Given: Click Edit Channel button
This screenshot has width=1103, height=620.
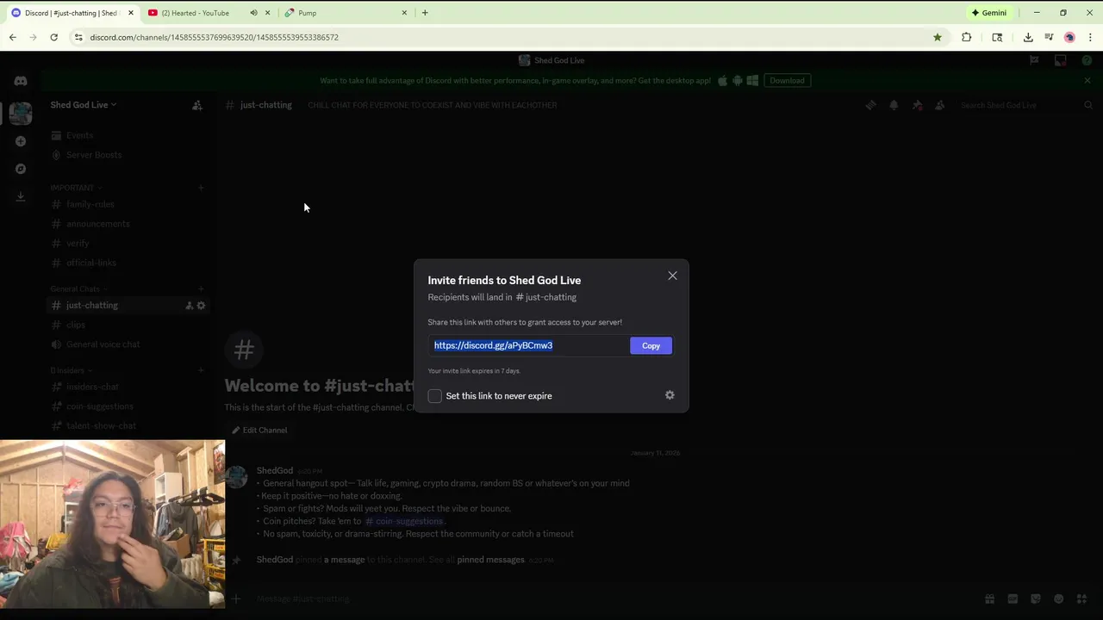Looking at the screenshot, I should [x=259, y=430].
